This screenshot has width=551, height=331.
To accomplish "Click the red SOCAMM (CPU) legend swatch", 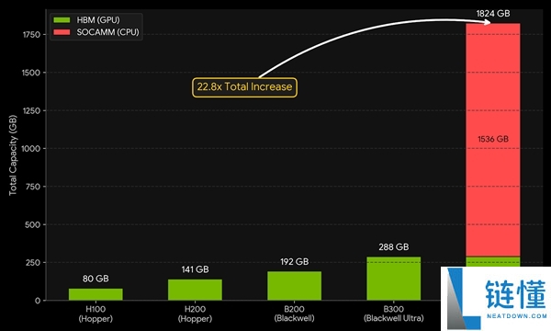I will [62, 32].
